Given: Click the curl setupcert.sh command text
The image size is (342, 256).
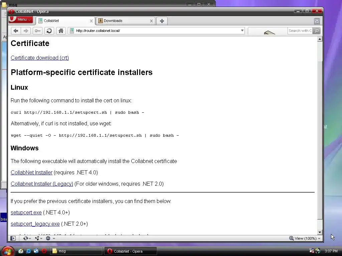Looking at the screenshot, I should (x=77, y=112).
